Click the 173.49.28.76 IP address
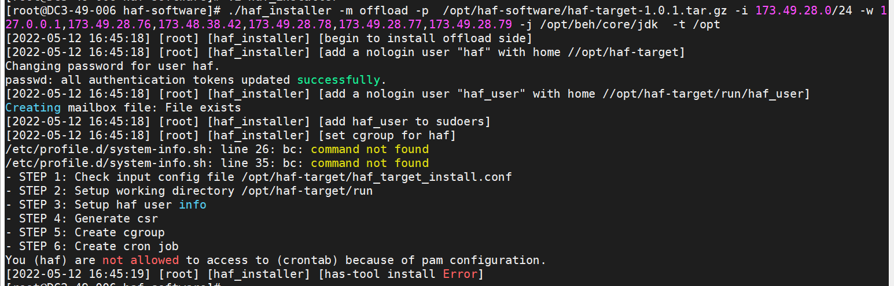The height and width of the screenshot is (286, 894). pos(109,24)
